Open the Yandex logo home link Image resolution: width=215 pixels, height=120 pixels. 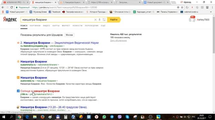tap(10, 19)
